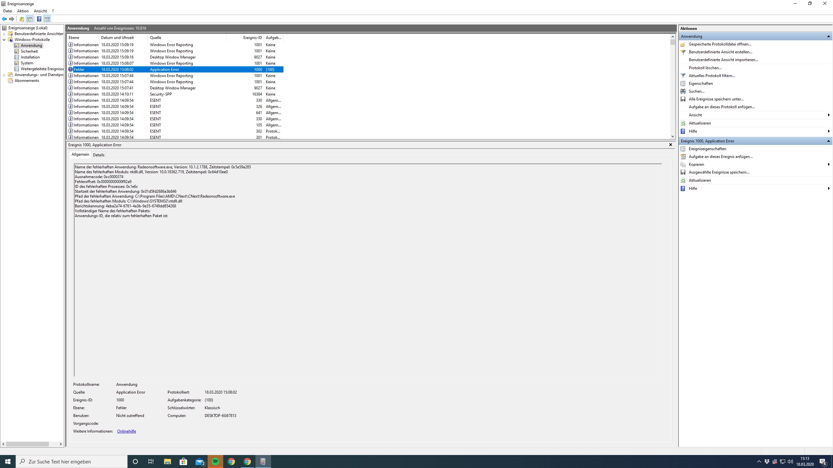Viewport: 833px width, 468px height.
Task: Open the Kopieren submenu arrow
Action: [828, 164]
